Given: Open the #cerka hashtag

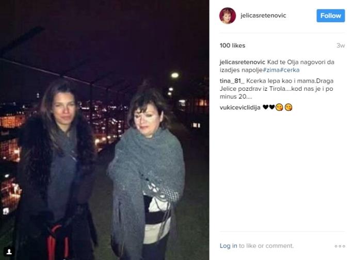Looking at the screenshot, I should (289, 70).
